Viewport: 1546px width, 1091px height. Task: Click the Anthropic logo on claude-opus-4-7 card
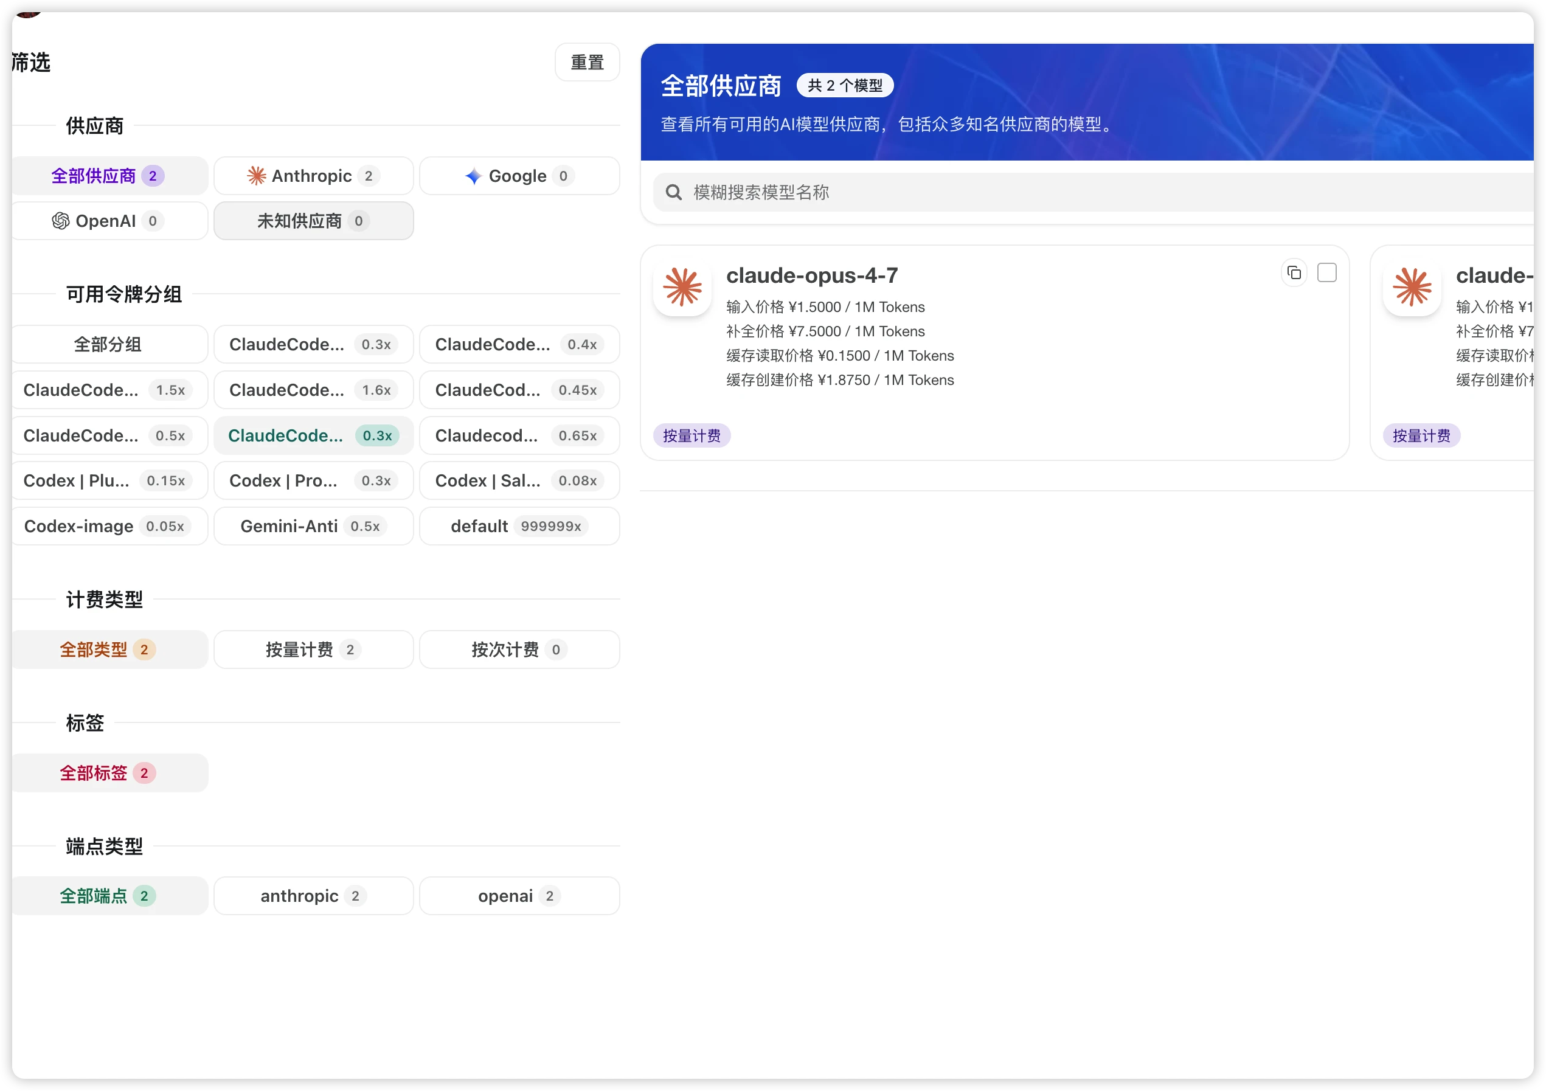tap(682, 287)
